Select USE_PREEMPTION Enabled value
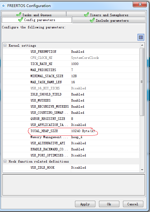This screenshot has width=150, height=212. [78, 52]
